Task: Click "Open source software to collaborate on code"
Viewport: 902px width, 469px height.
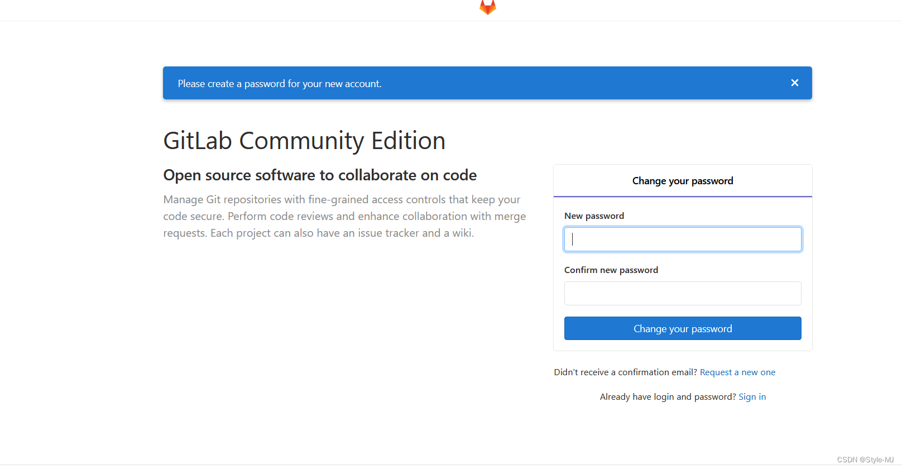Action: coord(320,175)
